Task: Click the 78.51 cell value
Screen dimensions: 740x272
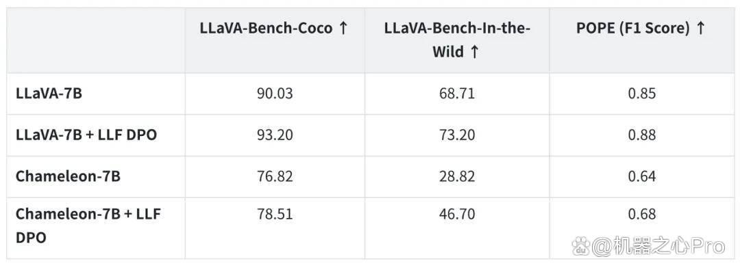Action: pos(275,214)
